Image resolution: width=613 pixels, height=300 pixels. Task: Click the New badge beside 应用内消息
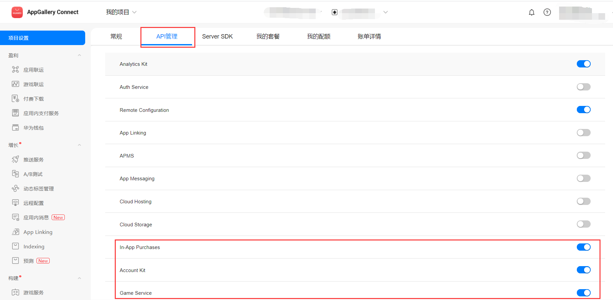(x=58, y=217)
